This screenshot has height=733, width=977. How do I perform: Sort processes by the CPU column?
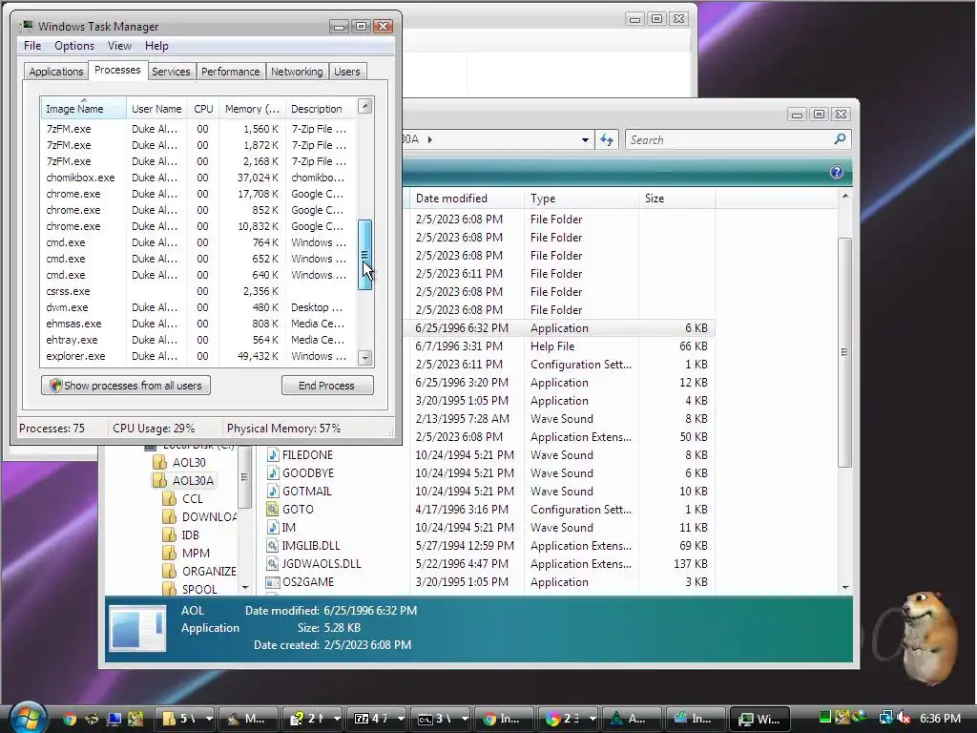[203, 109]
